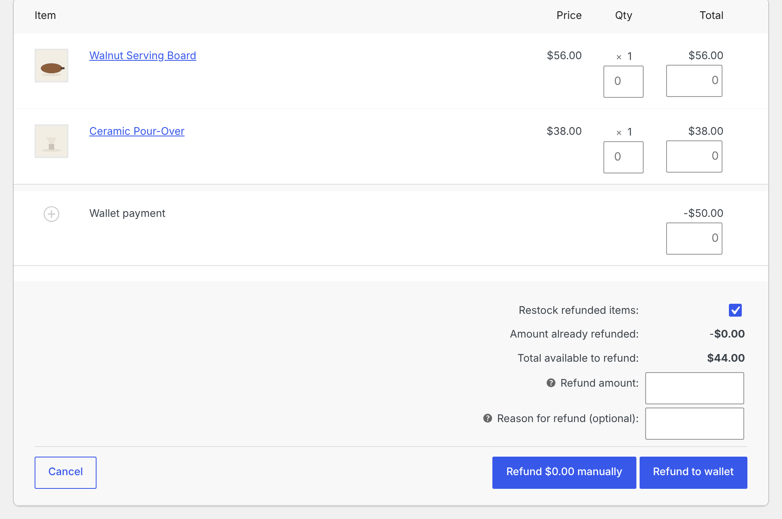Open the Ceramic Pour-Over product link
The image size is (782, 519).
pyautogui.click(x=137, y=131)
